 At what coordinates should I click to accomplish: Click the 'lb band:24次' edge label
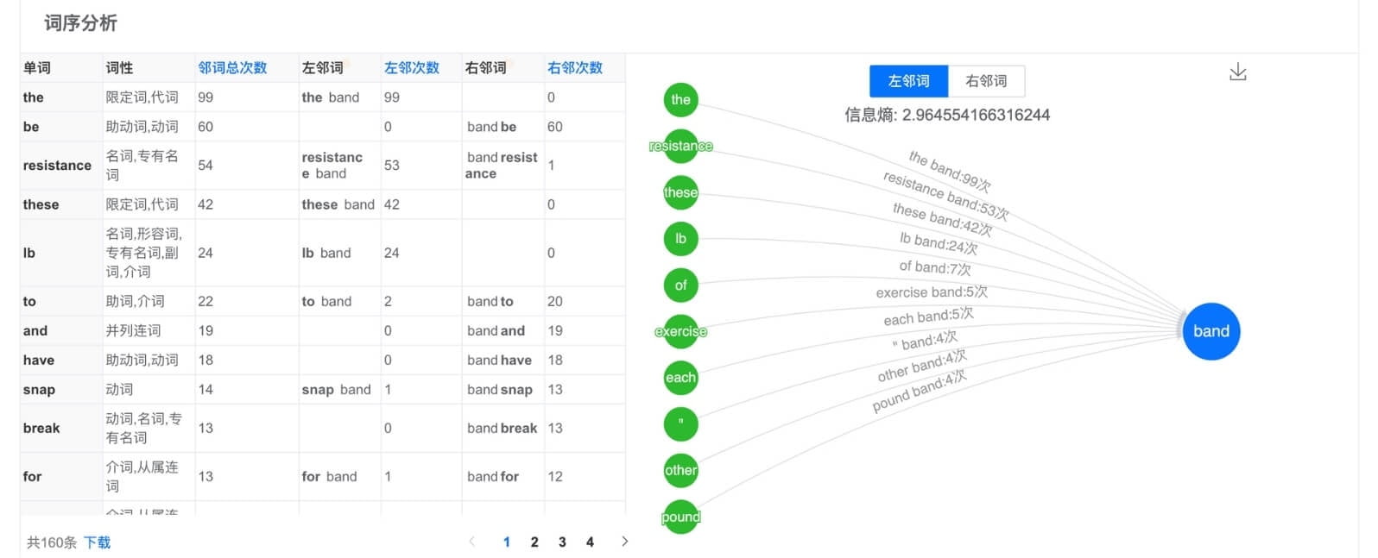click(x=939, y=243)
